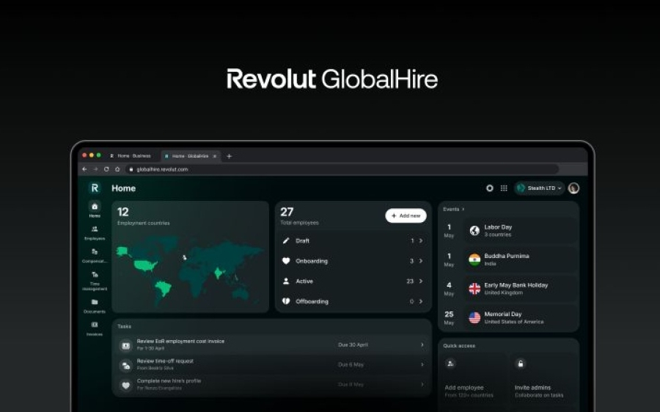Click the world map of employment countries
The height and width of the screenshot is (412, 660).
tap(190, 271)
